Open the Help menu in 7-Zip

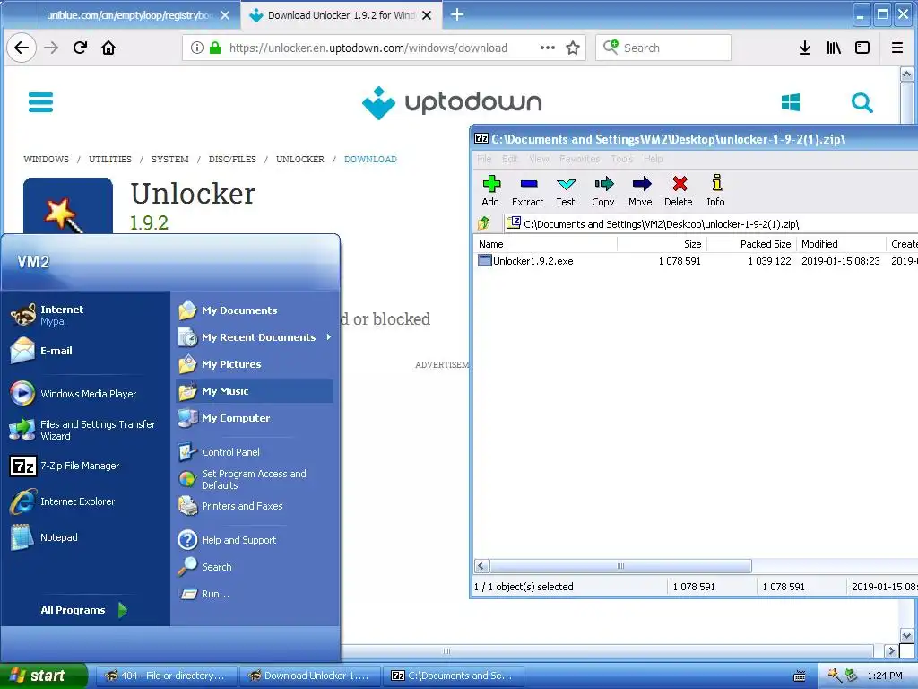pyautogui.click(x=653, y=159)
